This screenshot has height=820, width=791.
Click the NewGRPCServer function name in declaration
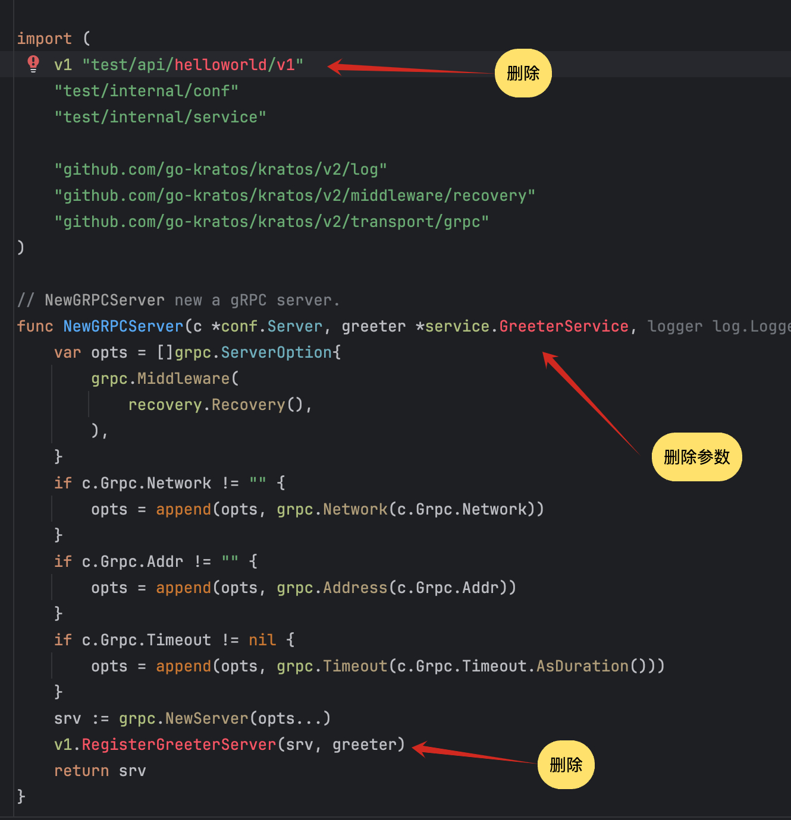(x=123, y=326)
